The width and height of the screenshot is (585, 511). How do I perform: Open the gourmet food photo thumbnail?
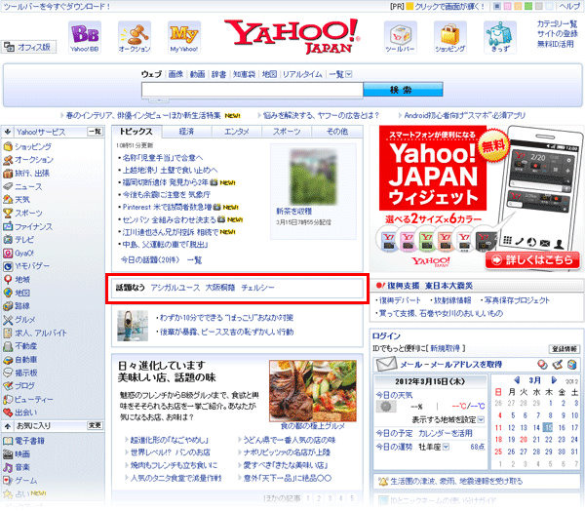pos(313,391)
